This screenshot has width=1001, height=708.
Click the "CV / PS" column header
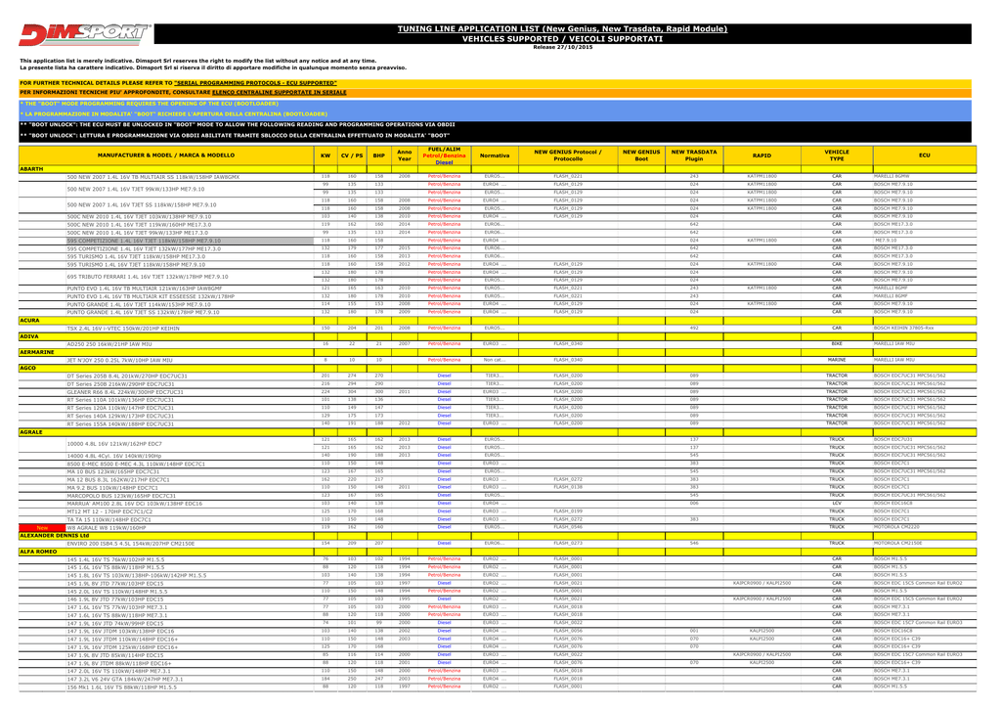coord(352,155)
